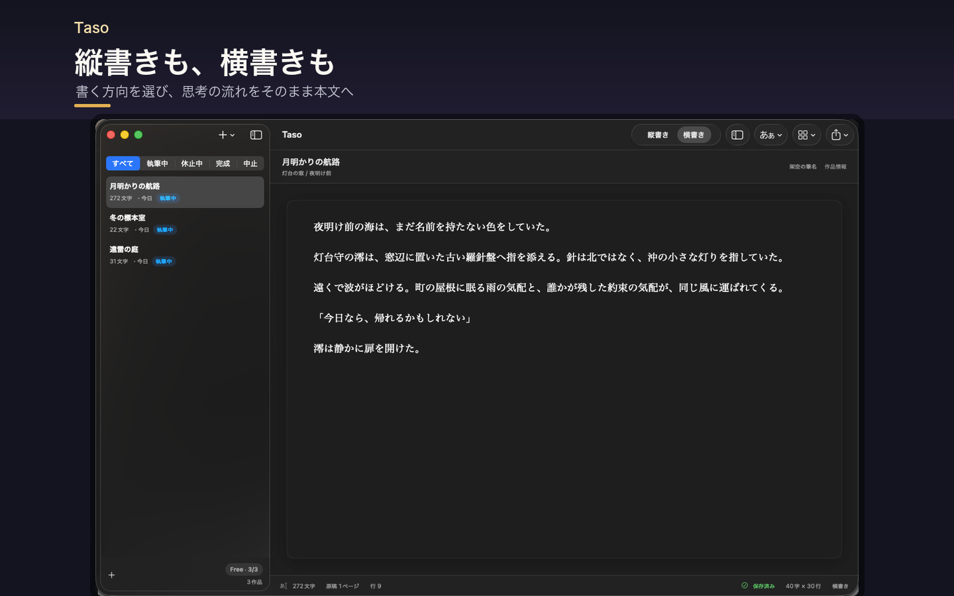954x596 pixels.
Task: Select the 執筆中 filter tab
Action: [x=157, y=164]
